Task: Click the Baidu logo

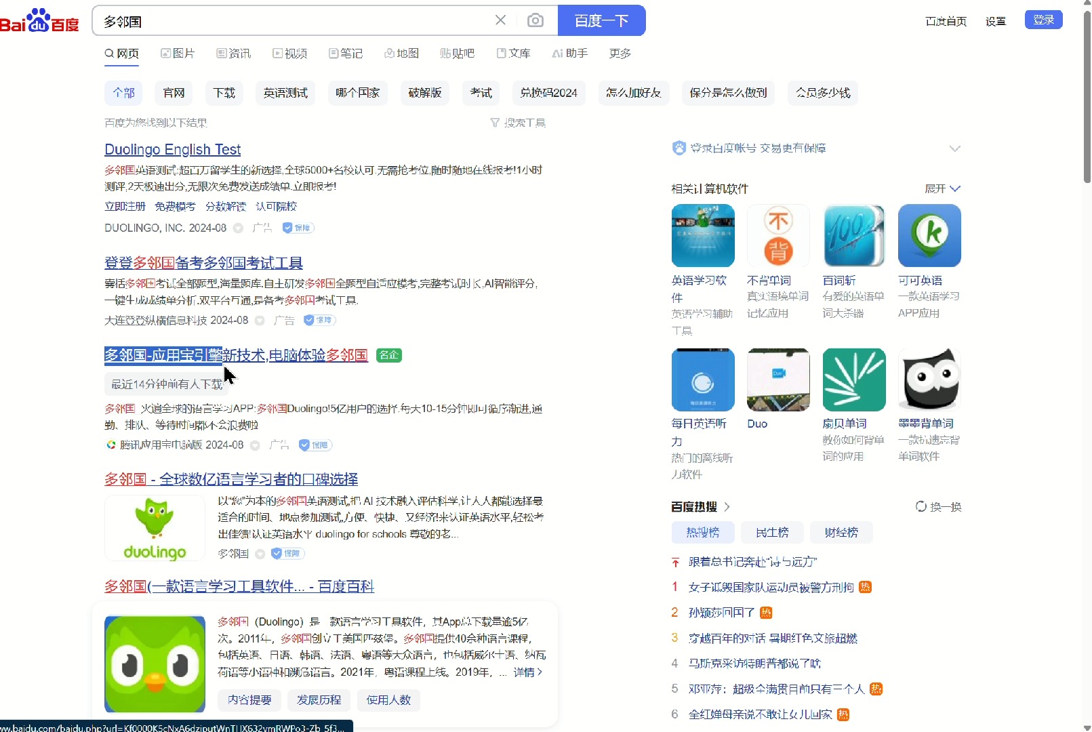Action: point(39,20)
